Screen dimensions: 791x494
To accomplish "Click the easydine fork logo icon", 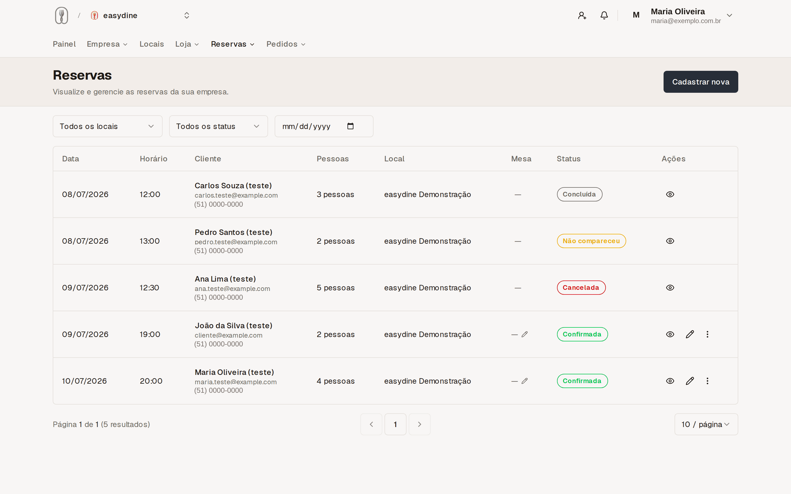I will (x=62, y=15).
